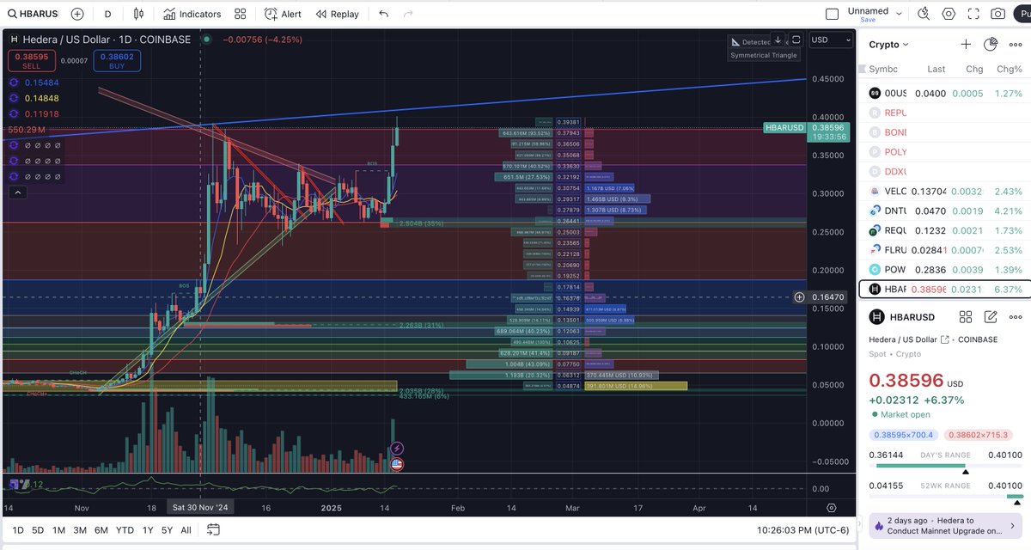Select the FLRU watchlist row
1031x550 pixels.
pos(943,250)
